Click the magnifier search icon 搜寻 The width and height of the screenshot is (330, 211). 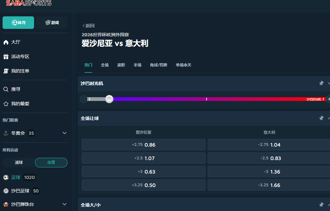click(x=6, y=89)
